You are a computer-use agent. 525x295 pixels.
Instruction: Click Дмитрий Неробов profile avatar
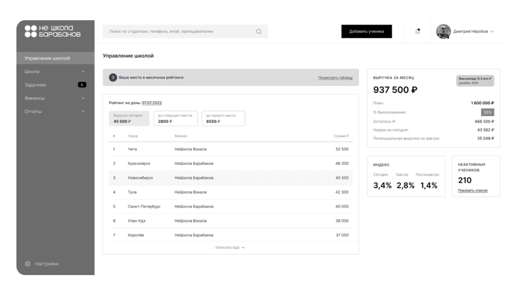point(443,31)
